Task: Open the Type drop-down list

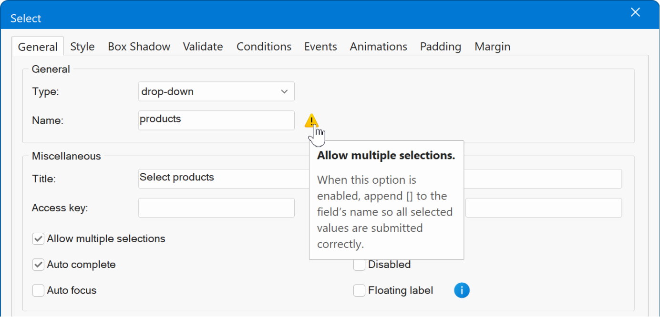Action: coord(216,91)
